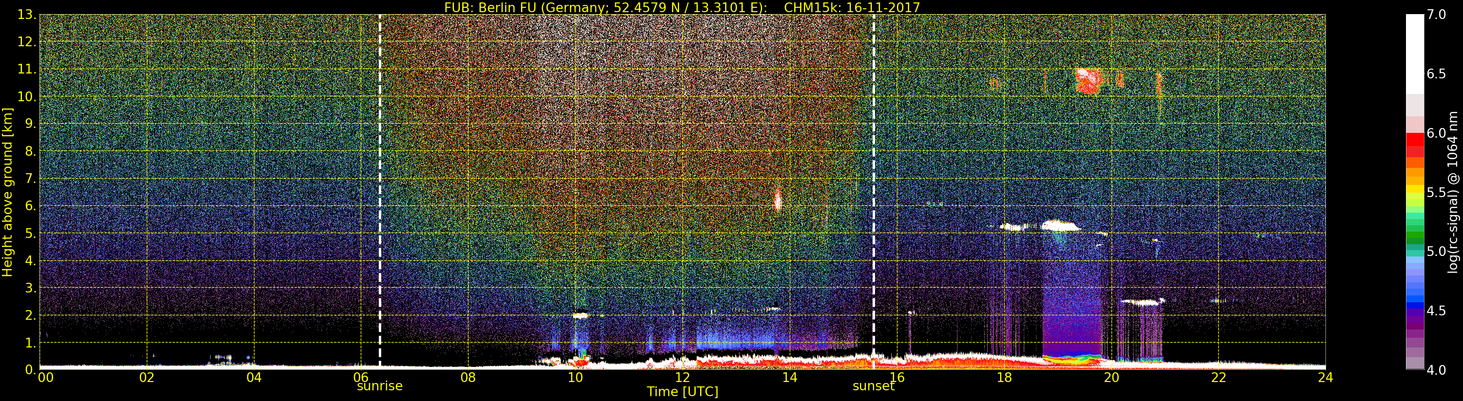Click the time axis tick '18'
1463x401 pixels.
click(1004, 377)
